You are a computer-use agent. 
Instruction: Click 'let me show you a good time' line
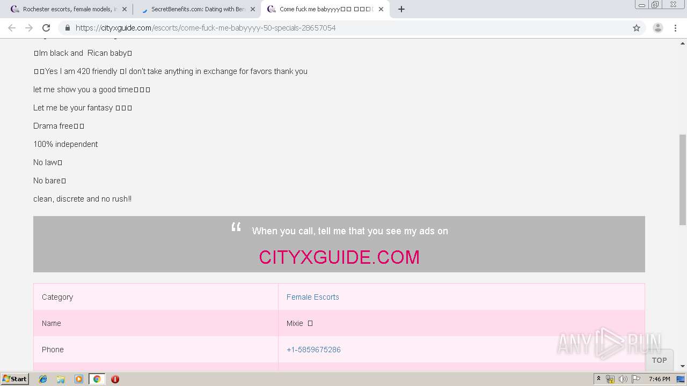92,90
